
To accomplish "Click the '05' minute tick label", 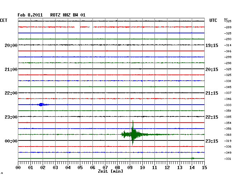I will tap(80, 168).
